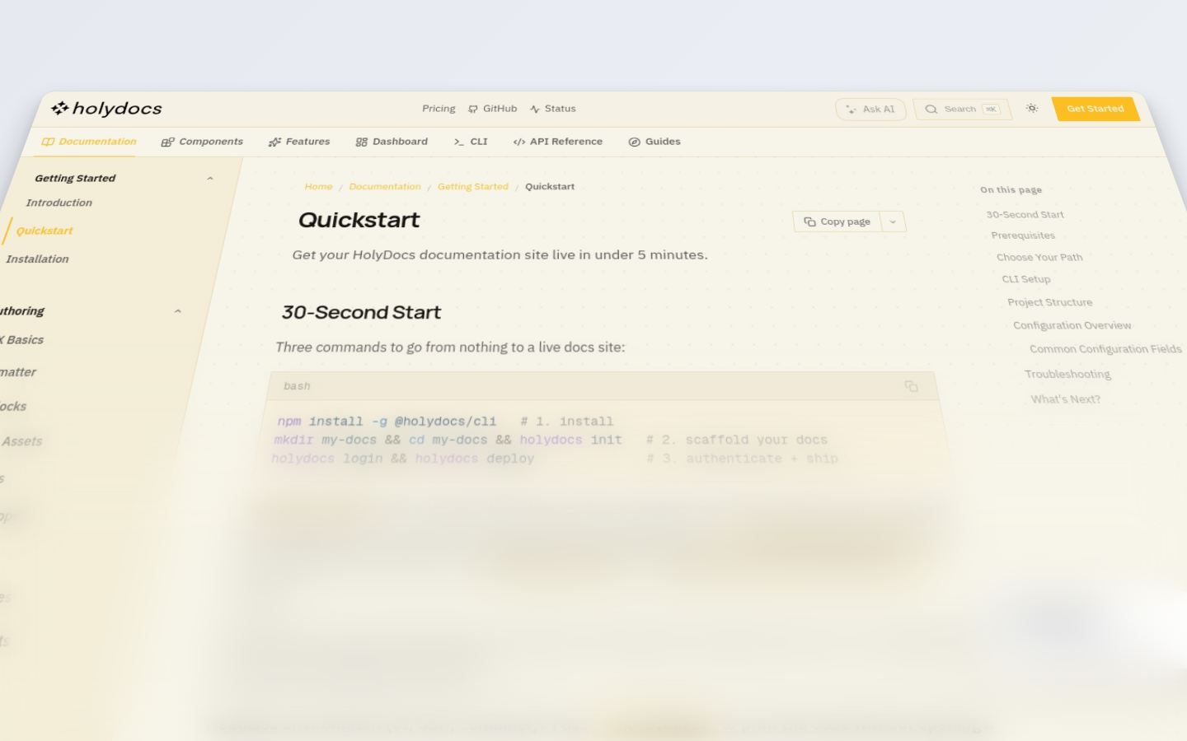Screen dimensions: 1187x741
Task: Open the Documentation tab
Action: (x=89, y=142)
